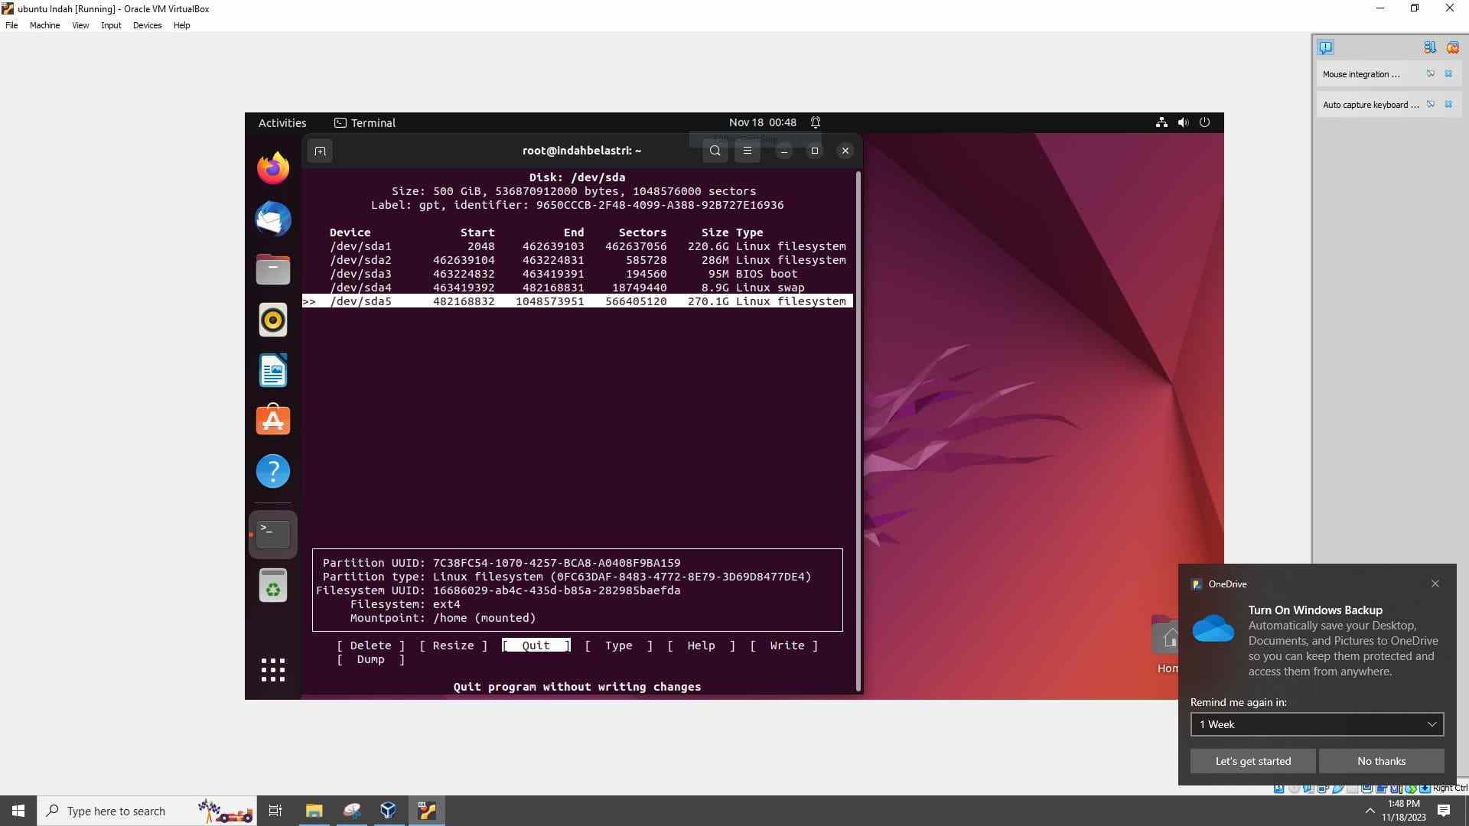Open the GNOME power menu icon
Viewport: 1469px width, 826px height.
click(x=1204, y=122)
